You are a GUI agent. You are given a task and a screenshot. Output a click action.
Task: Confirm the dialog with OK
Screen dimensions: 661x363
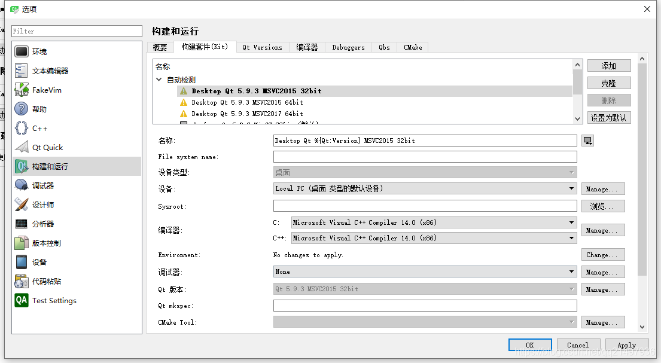[x=530, y=345]
